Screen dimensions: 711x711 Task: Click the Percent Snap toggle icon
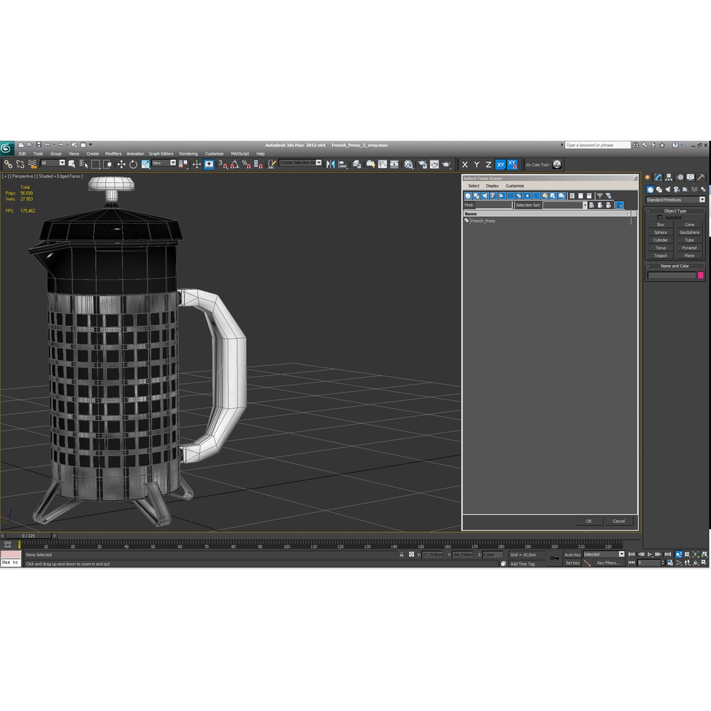(246, 164)
